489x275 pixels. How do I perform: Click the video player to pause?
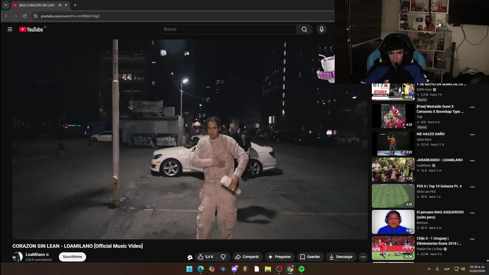[x=190, y=139]
